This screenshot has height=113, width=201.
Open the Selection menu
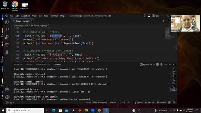pyautogui.click(x=25, y=16)
